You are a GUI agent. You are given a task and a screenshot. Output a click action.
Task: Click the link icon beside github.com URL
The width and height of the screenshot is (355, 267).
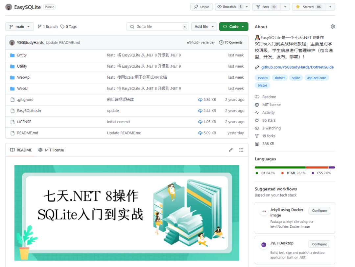tap(257, 67)
